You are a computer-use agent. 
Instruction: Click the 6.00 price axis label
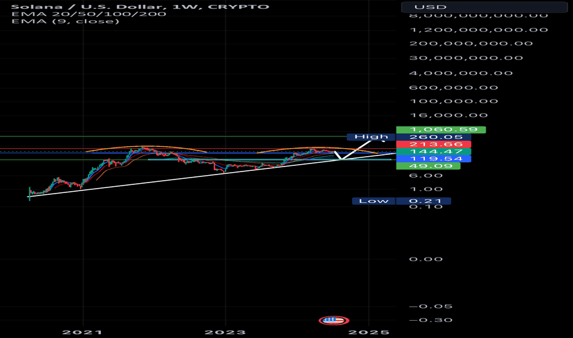coord(426,176)
